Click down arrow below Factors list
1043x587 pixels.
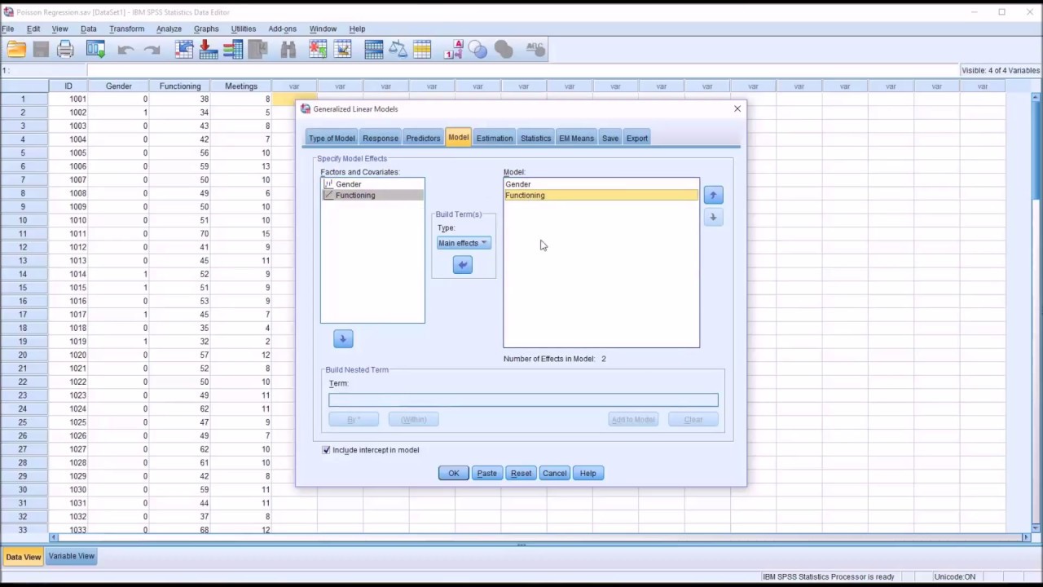tap(343, 338)
